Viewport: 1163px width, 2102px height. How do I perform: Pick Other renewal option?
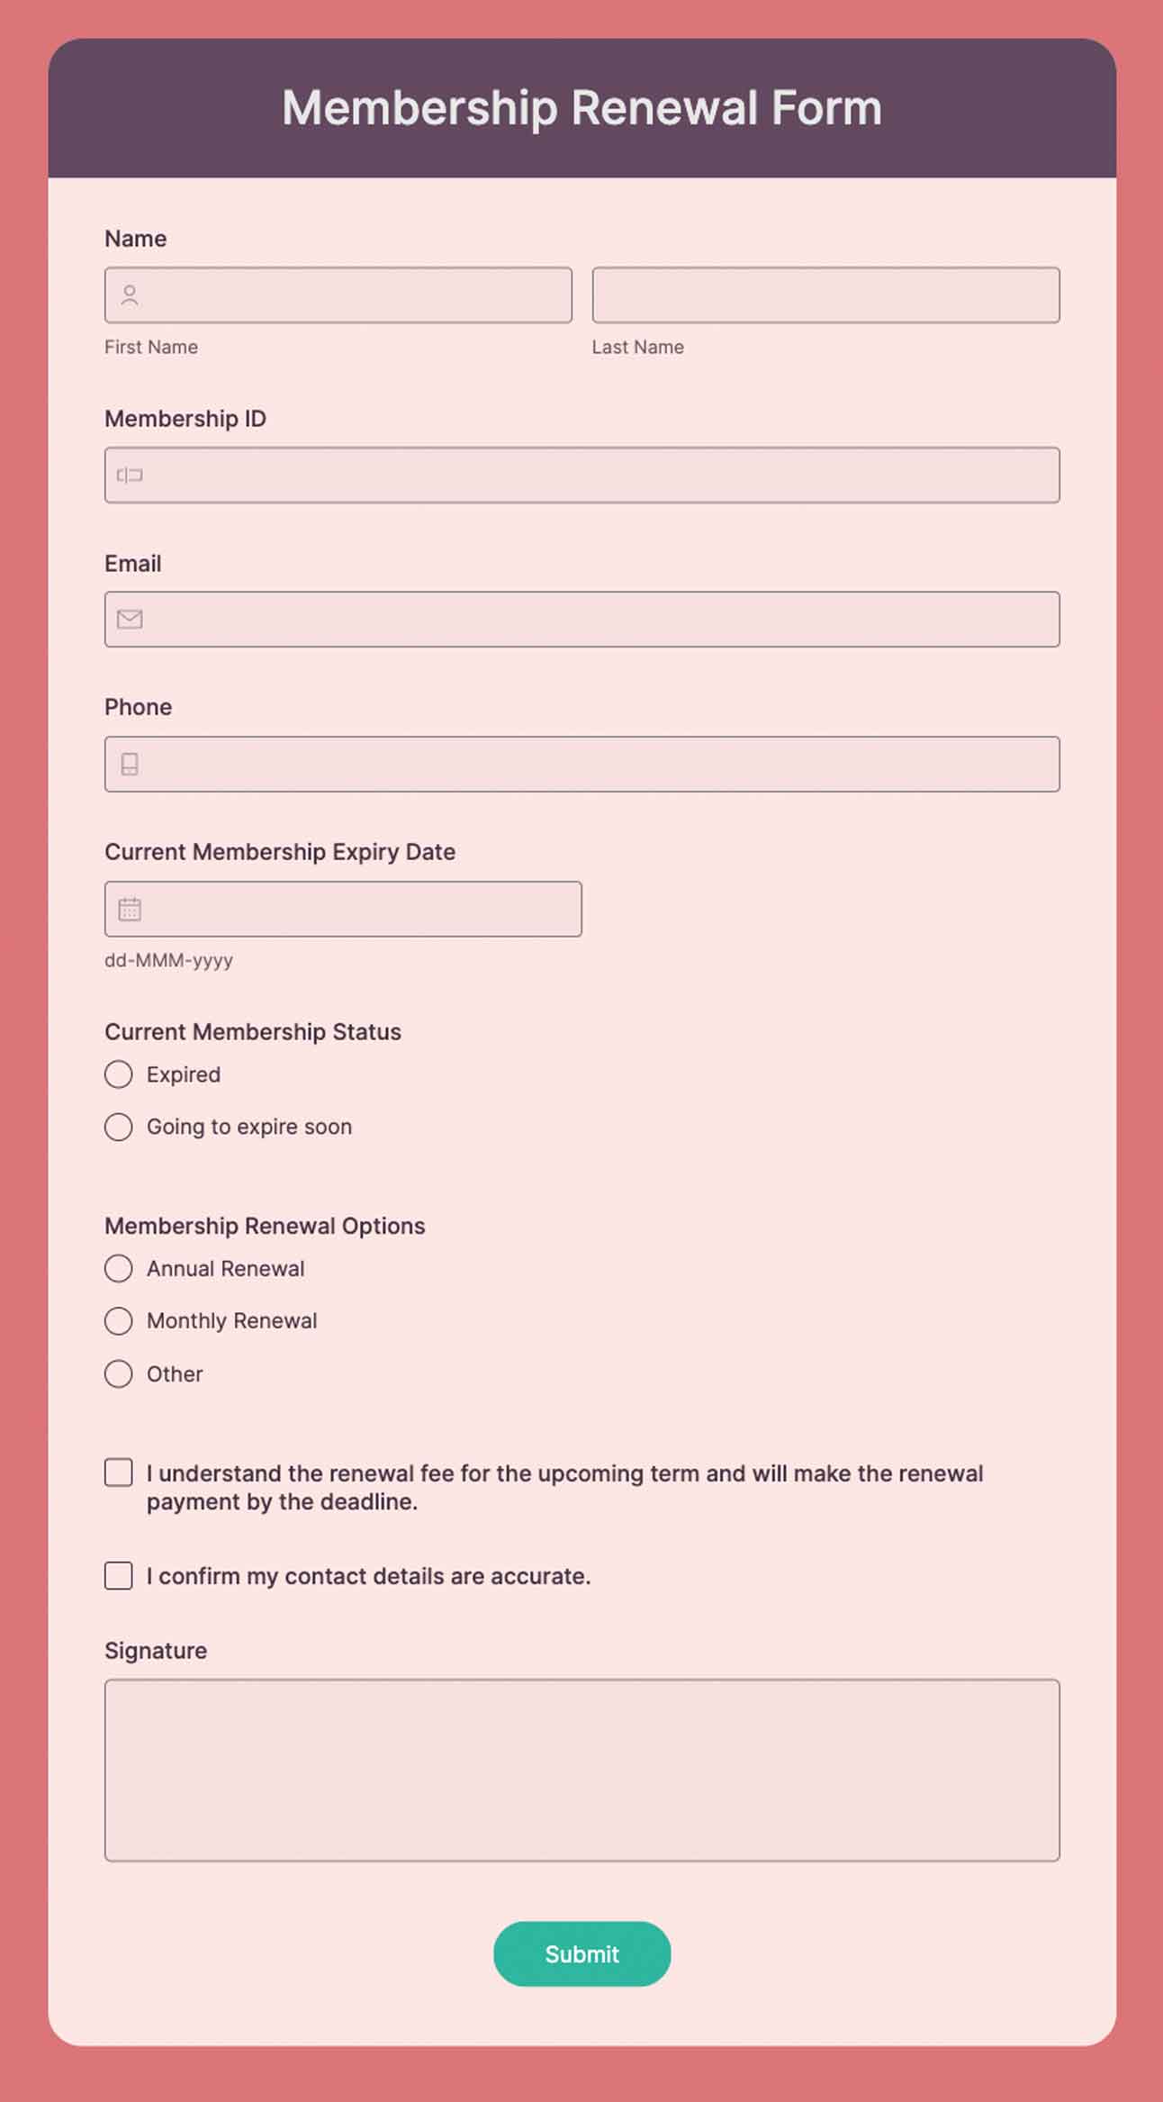click(118, 1373)
